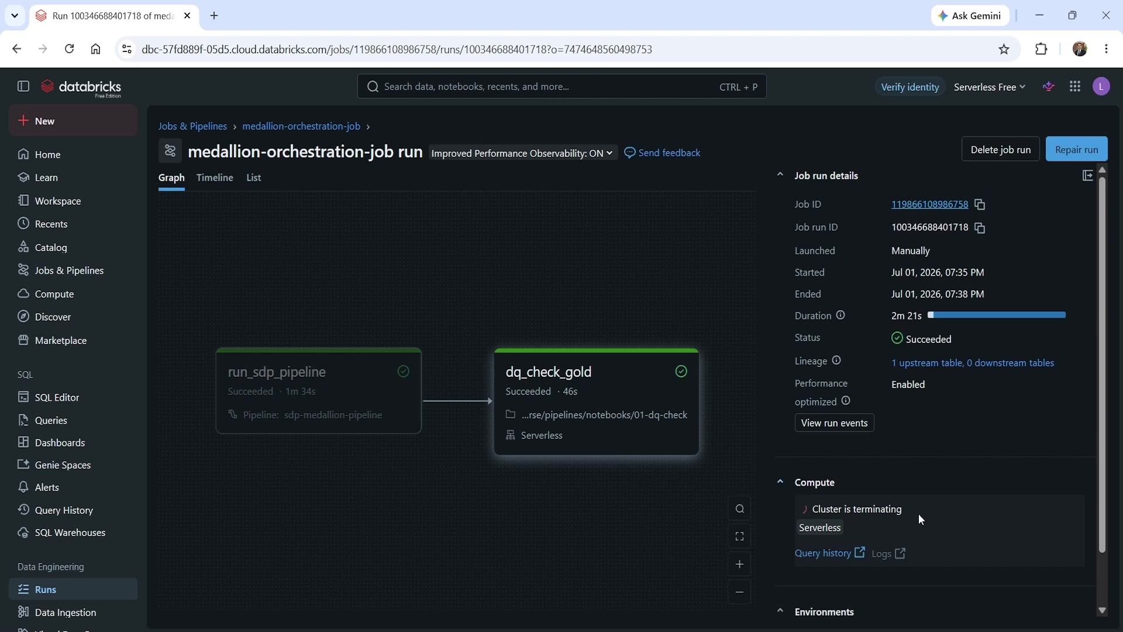Viewport: 1123px width, 632px height.
Task: Focus the search data and notebooks field
Action: point(561,87)
